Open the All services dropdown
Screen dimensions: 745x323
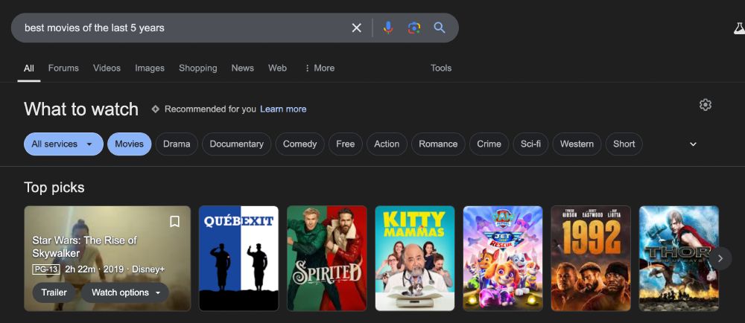point(63,144)
